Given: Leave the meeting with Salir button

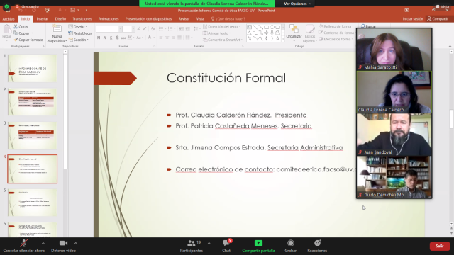Looking at the screenshot, I should coord(440,246).
